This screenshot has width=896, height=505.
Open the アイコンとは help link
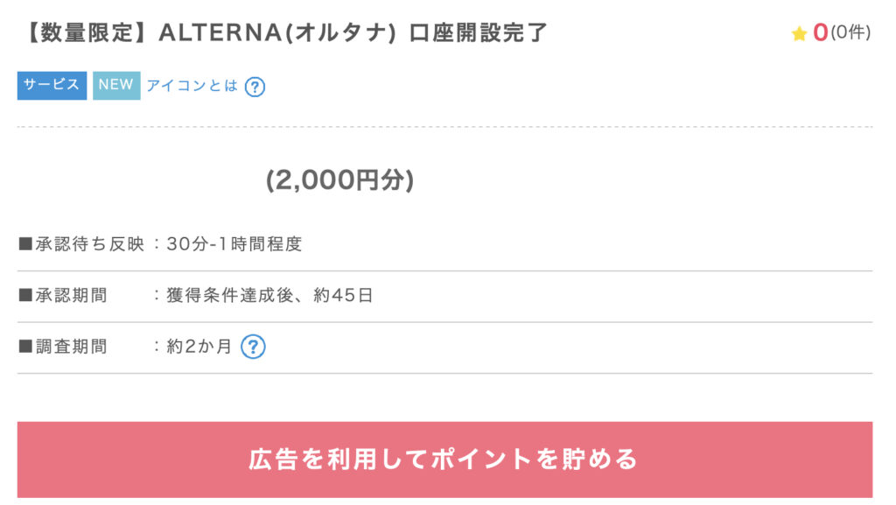coord(192,86)
